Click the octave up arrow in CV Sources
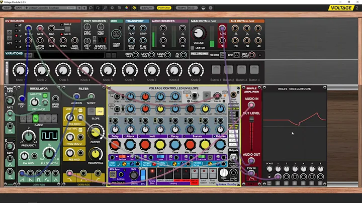This screenshot has height=203, width=362. click(9, 32)
